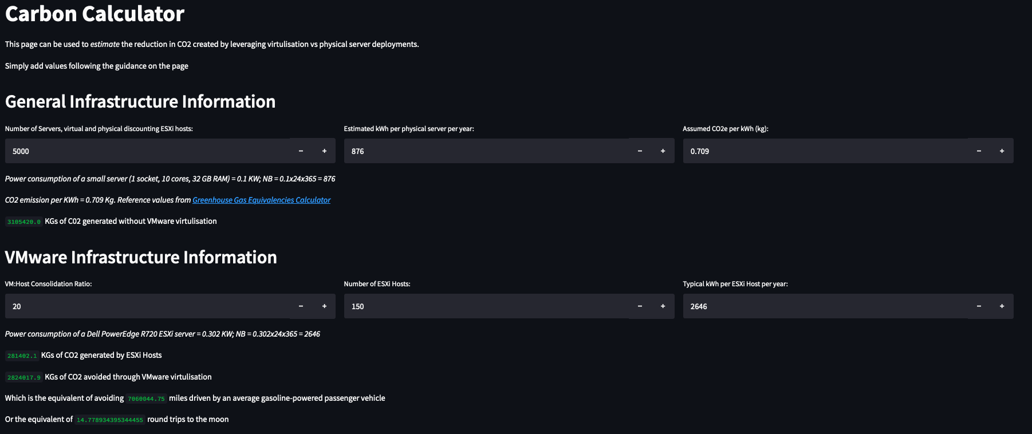
Task: Decrease Number of ESXi Hosts
Action: point(640,306)
